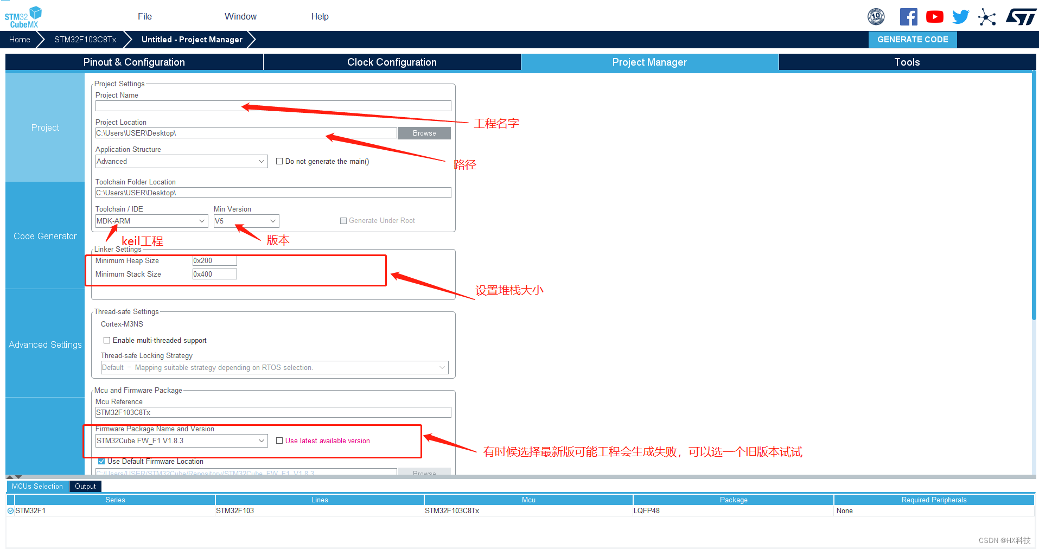The width and height of the screenshot is (1039, 549).
Task: Click the ST logo icon
Action: tap(1021, 17)
